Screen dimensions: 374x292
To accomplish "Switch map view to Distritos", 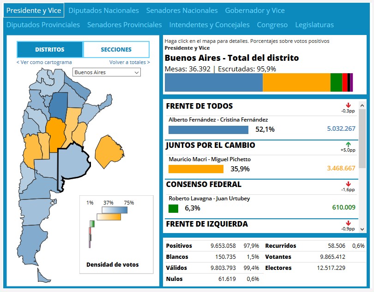I will coord(50,49).
